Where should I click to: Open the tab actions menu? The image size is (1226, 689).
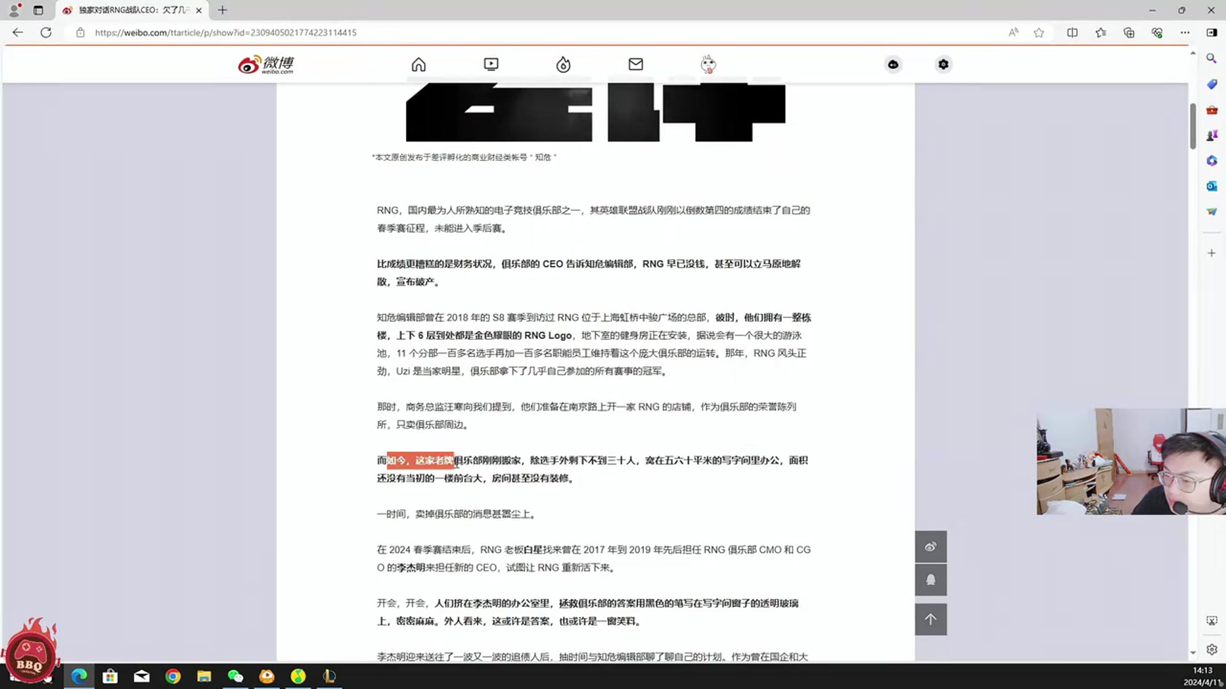click(38, 10)
